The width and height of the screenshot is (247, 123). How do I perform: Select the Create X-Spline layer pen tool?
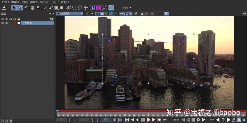tap(45, 8)
